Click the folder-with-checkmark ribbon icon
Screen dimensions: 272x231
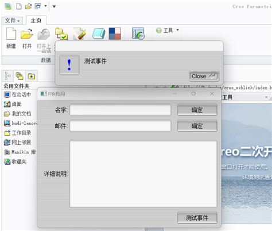coord(61,34)
